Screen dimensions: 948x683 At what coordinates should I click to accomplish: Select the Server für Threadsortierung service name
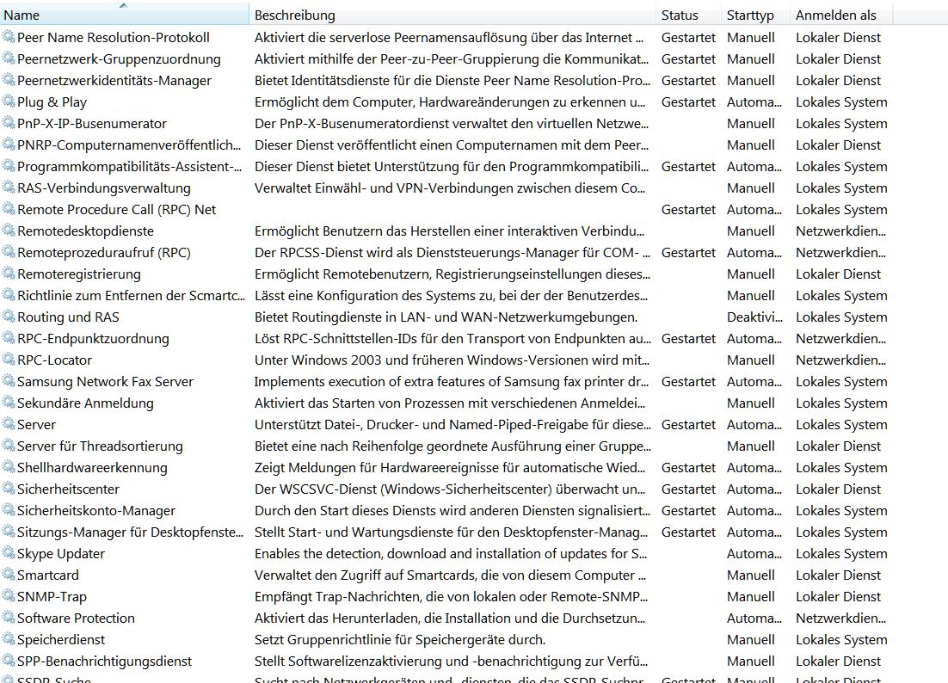(100, 446)
